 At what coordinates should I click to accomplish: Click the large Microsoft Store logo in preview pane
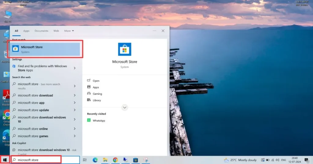click(125, 49)
